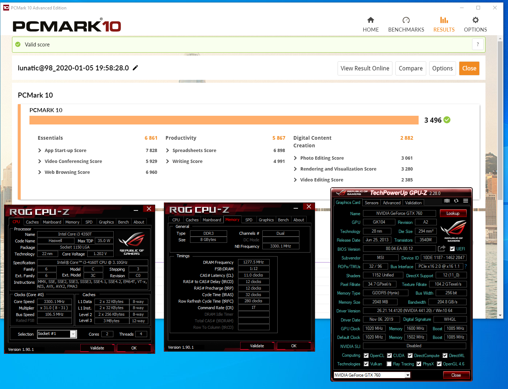The image size is (508, 389).
Task: Click Close button in GPU-Z
Action: pyautogui.click(x=456, y=375)
